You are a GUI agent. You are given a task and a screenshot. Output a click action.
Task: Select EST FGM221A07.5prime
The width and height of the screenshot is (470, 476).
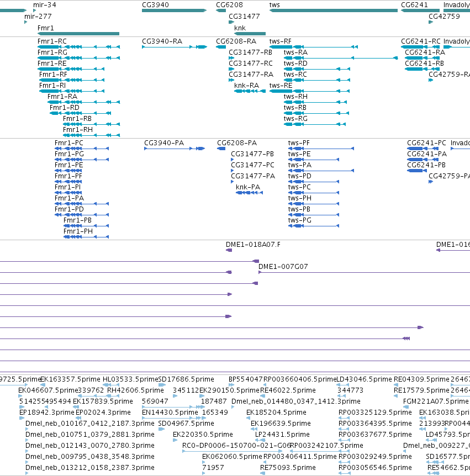tap(405, 407)
